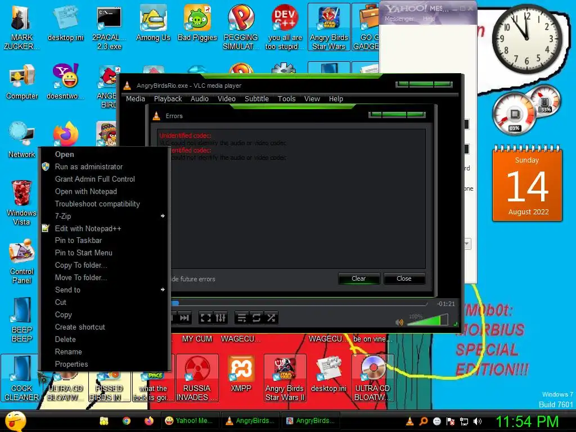The image size is (576, 432).
Task: Open Properties from the context menu
Action: coord(104,364)
